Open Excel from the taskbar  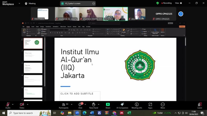pyautogui.click(x=129, y=113)
